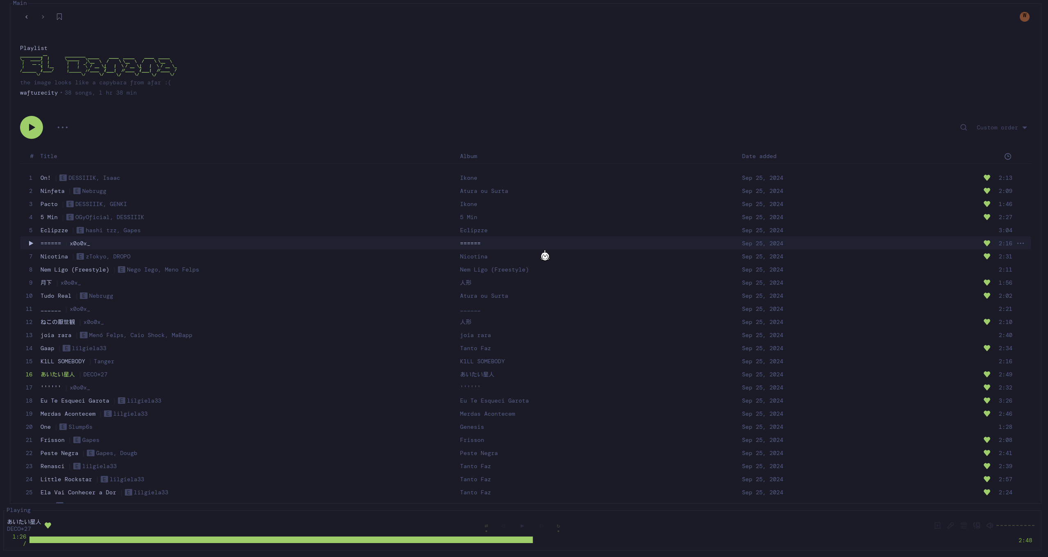Toggle repeat in playback controls
The height and width of the screenshot is (557, 1048).
[558, 526]
